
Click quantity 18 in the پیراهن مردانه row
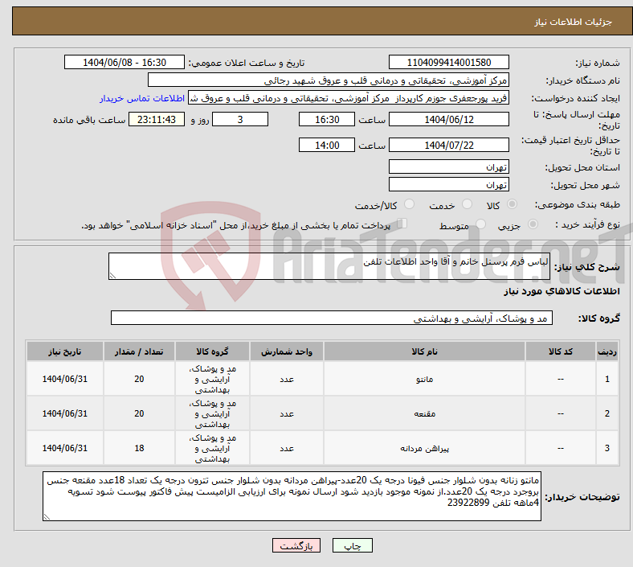(x=139, y=448)
